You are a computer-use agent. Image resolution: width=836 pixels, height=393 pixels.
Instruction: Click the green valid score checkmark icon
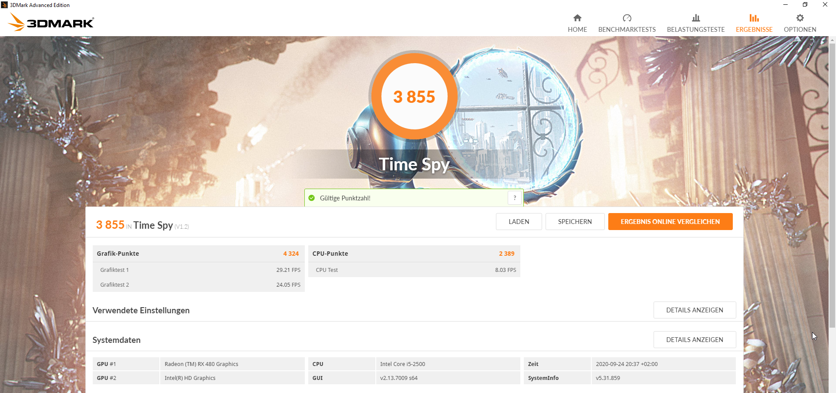tap(312, 198)
